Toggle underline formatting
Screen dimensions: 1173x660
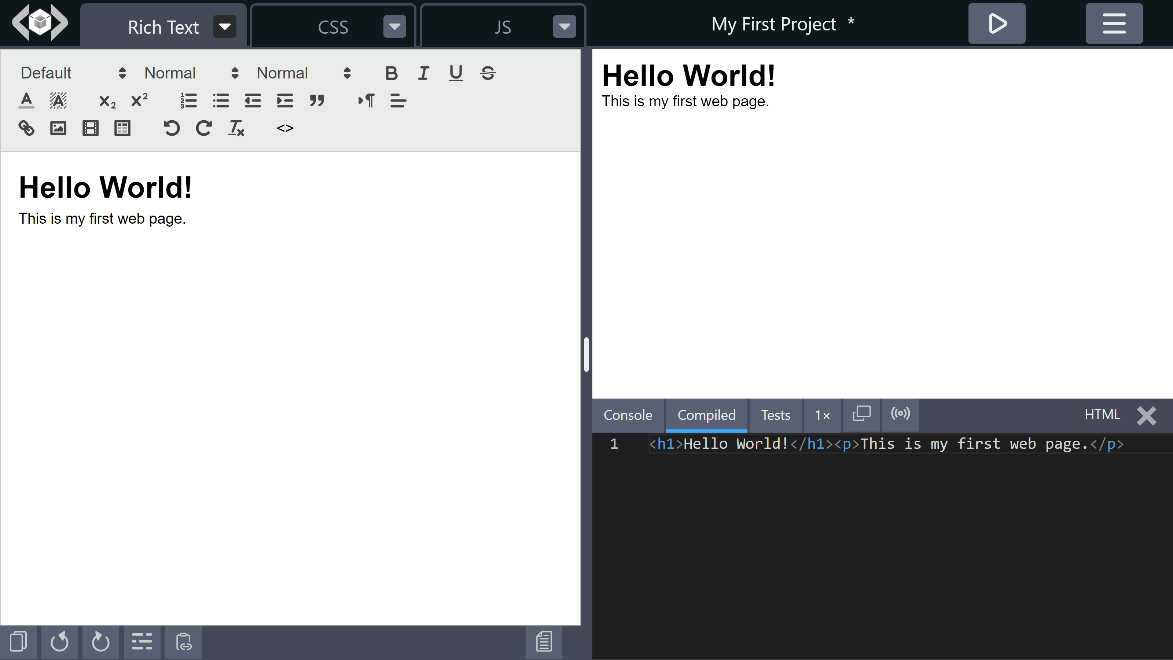click(456, 73)
